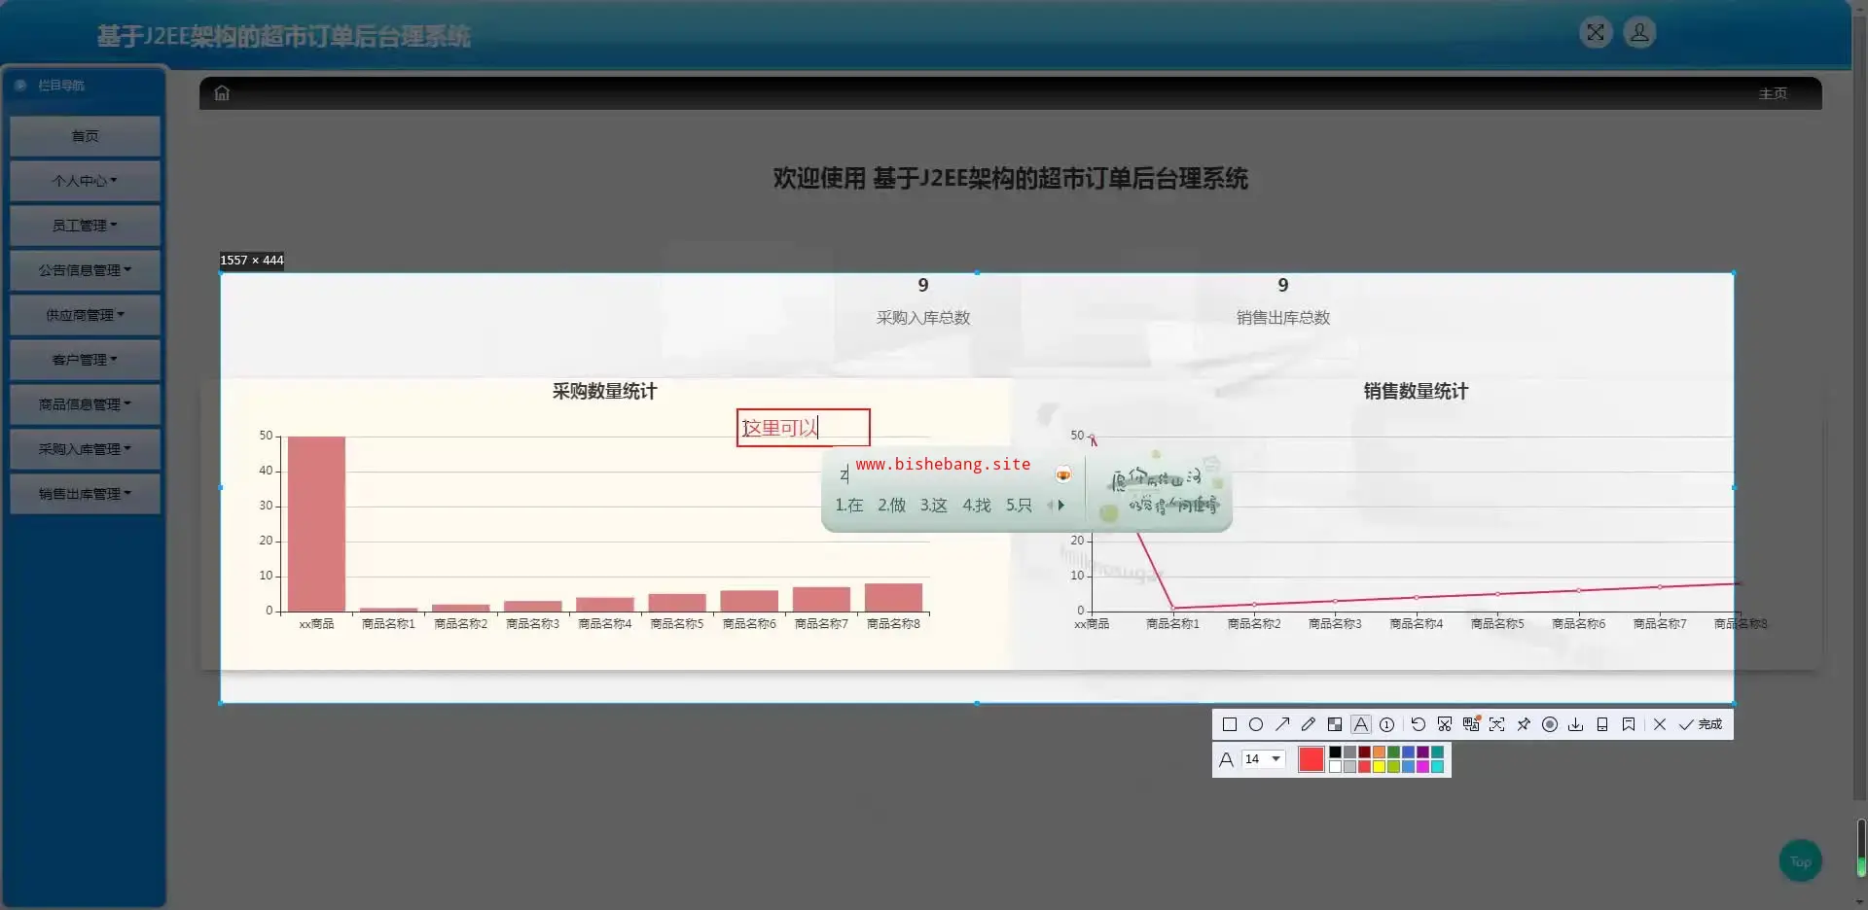
Task: Expand the 员工管理 sidebar menu
Action: click(85, 226)
